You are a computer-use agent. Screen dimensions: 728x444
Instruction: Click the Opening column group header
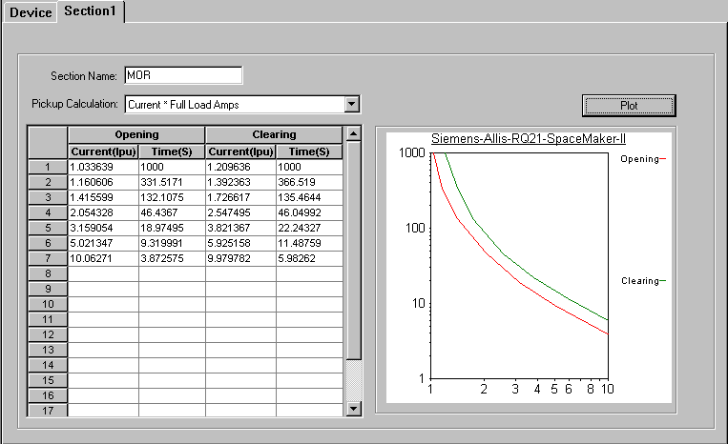[x=136, y=135]
